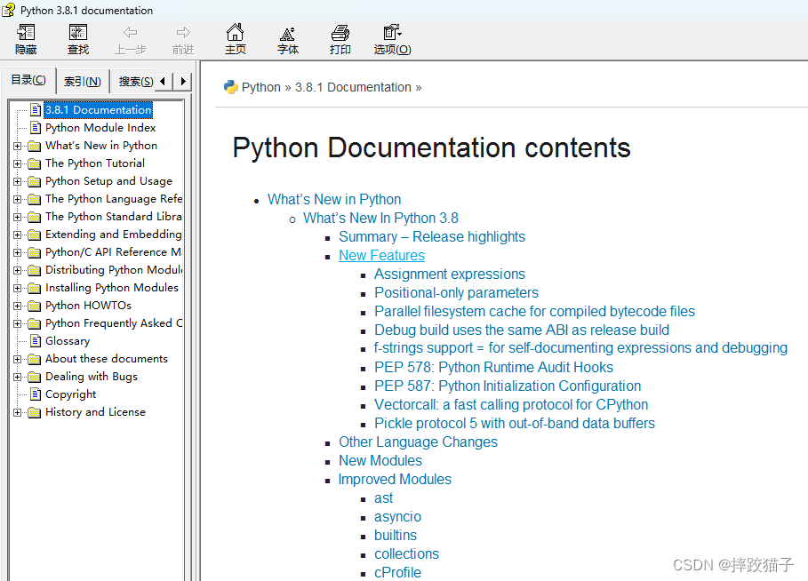This screenshot has width=808, height=581.
Task: Click folder icon of History and License
Action: coord(34,412)
